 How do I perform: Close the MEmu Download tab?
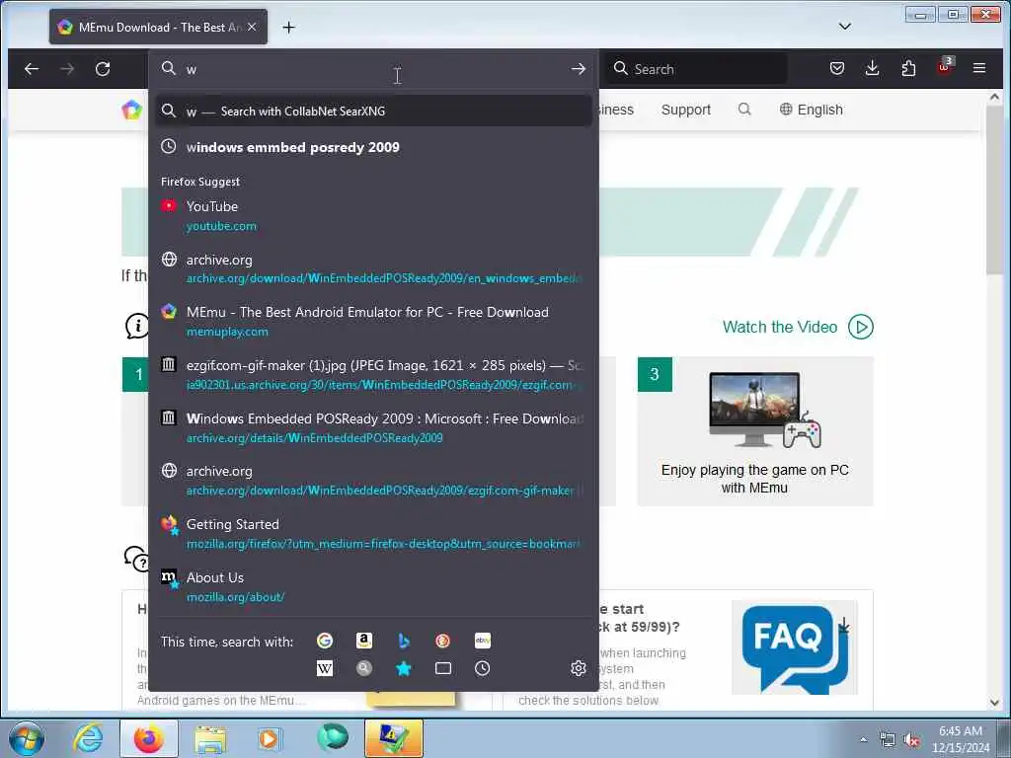pyautogui.click(x=252, y=27)
